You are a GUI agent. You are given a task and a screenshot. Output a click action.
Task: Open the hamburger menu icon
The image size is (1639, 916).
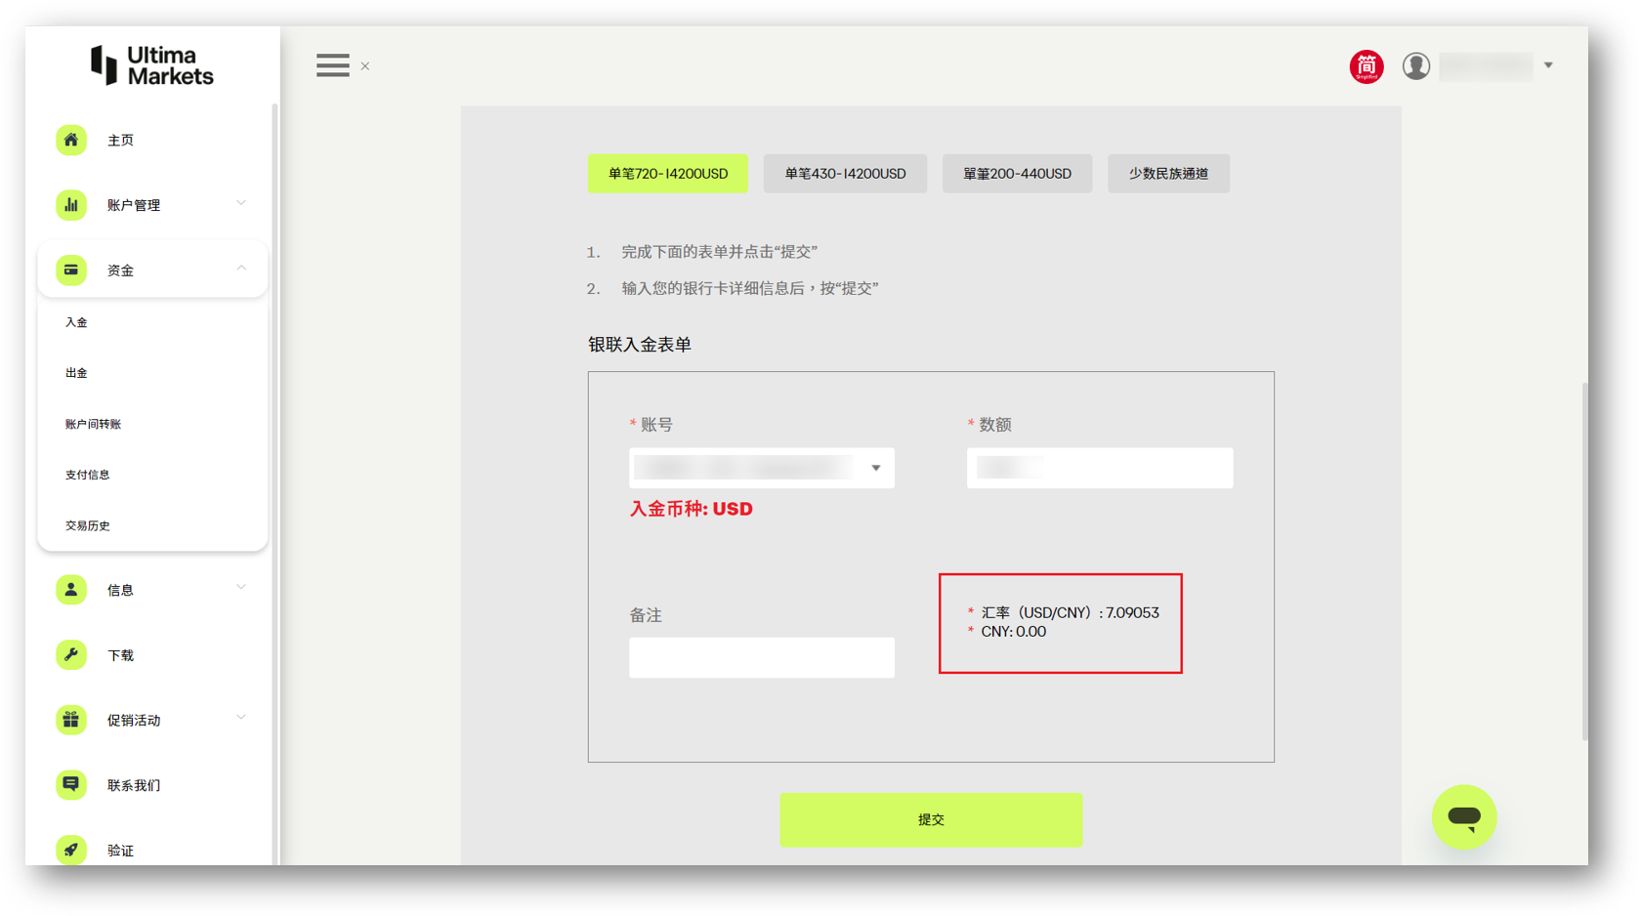pyautogui.click(x=332, y=65)
